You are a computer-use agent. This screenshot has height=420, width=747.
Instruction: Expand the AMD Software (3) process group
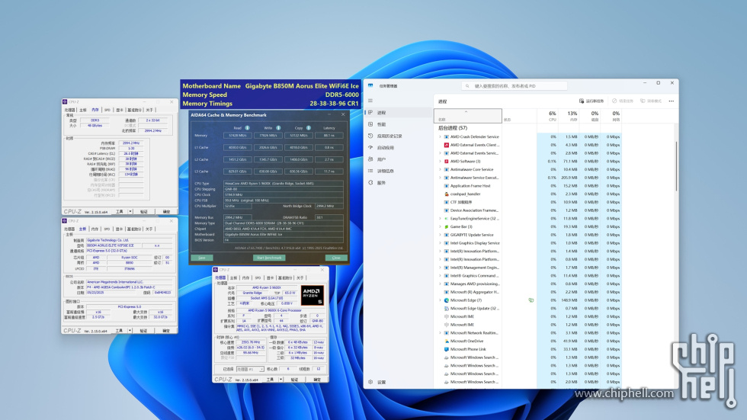click(x=440, y=162)
